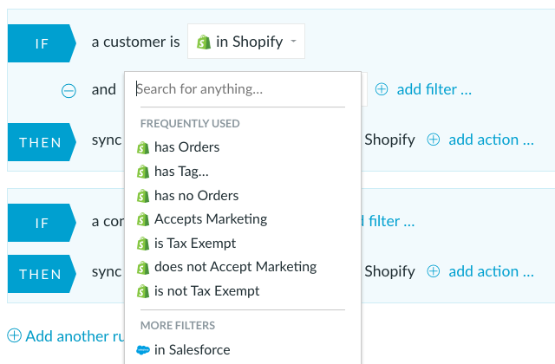Image resolution: width=555 pixels, height=364 pixels.
Task: Click 'add action ...' in second rule
Action: coord(492,271)
